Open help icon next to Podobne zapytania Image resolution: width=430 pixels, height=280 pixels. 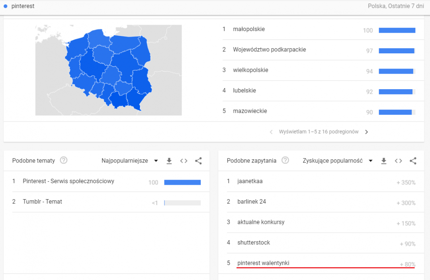click(x=285, y=161)
